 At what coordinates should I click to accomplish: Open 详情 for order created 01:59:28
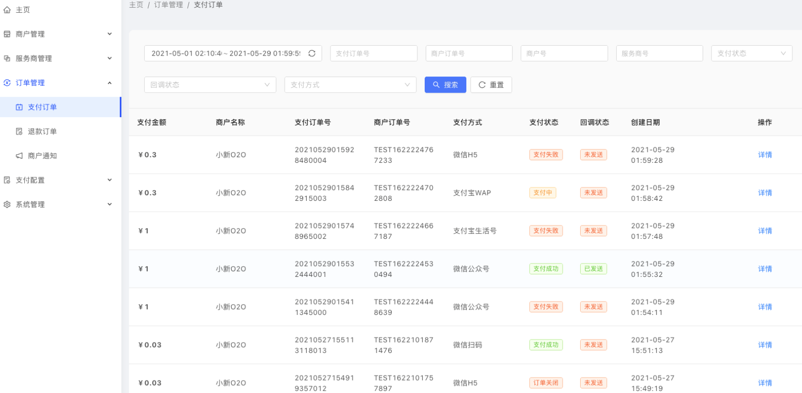click(x=765, y=155)
